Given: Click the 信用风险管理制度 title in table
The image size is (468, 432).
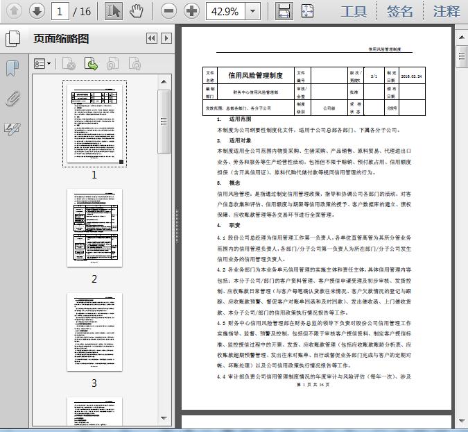Looking at the screenshot, I should point(256,75).
